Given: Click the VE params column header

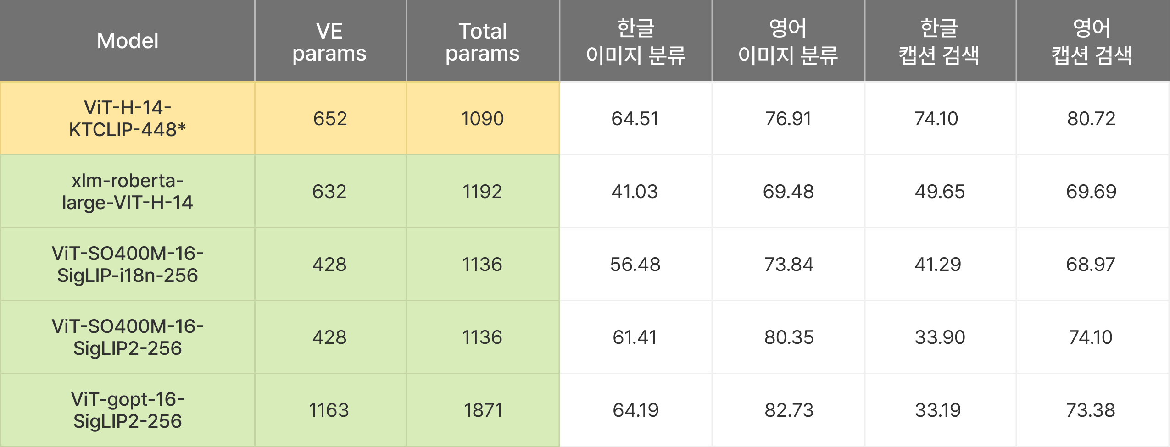Looking at the screenshot, I should pos(330,41).
